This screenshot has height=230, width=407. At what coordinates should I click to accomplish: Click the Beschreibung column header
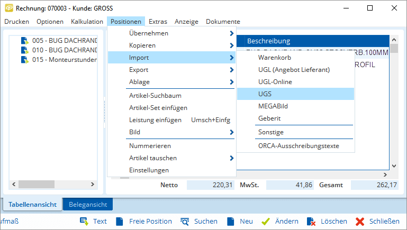(269, 41)
